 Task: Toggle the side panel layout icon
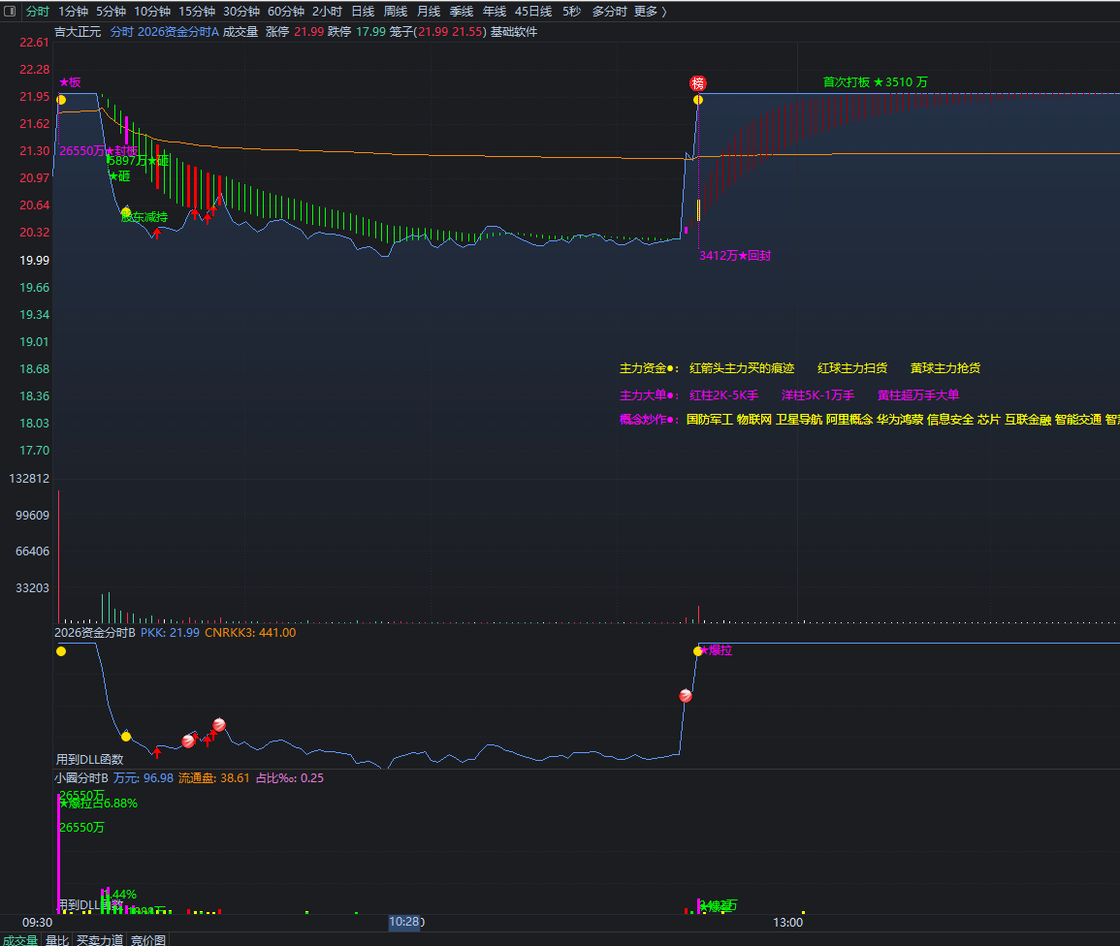(x=10, y=12)
